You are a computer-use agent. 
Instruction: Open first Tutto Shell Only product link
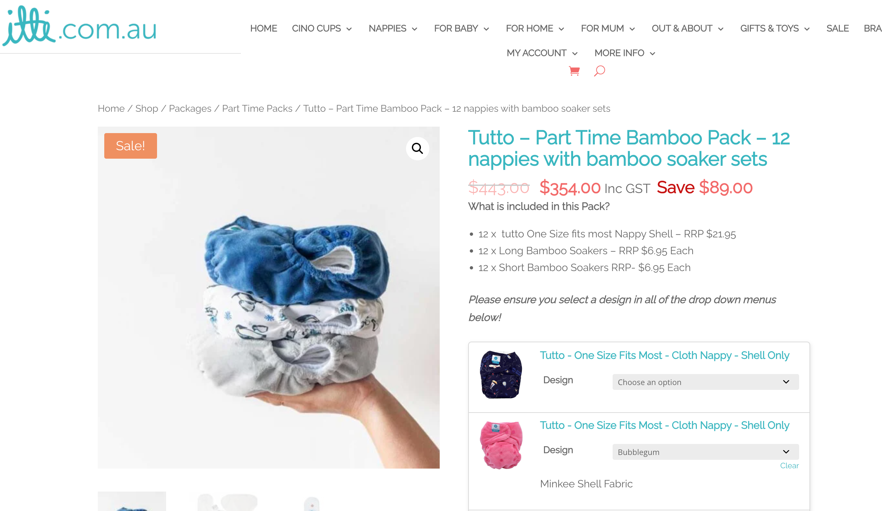pyautogui.click(x=664, y=355)
